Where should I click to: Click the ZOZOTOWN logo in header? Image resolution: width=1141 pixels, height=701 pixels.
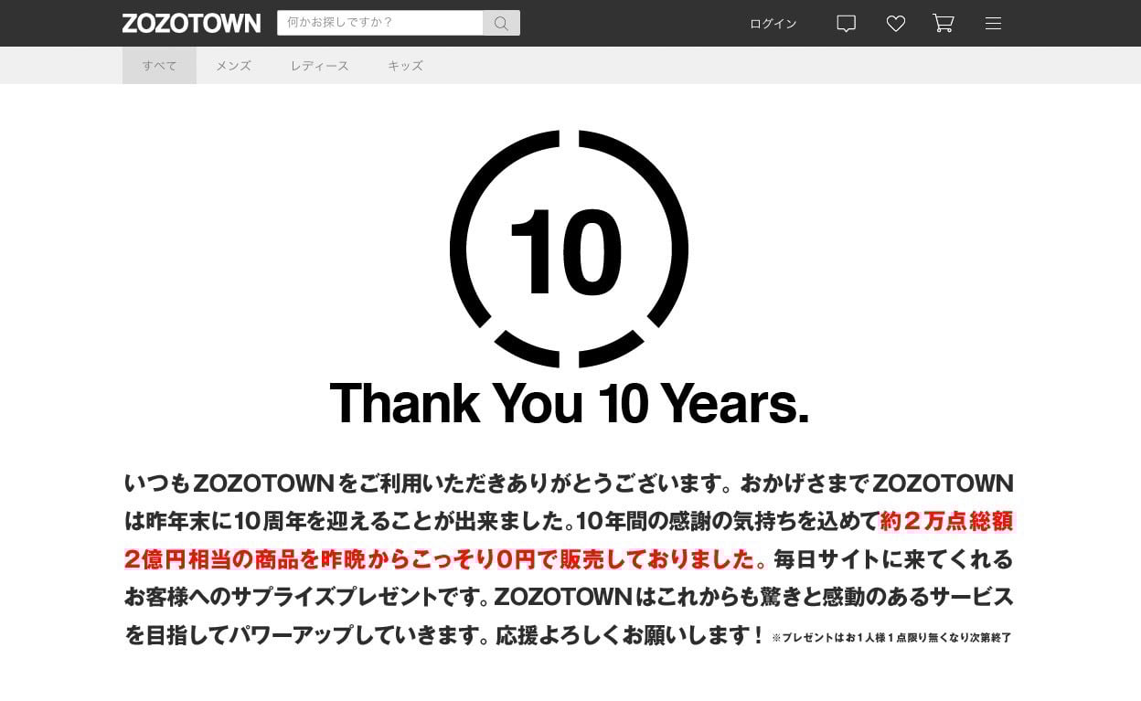191,23
